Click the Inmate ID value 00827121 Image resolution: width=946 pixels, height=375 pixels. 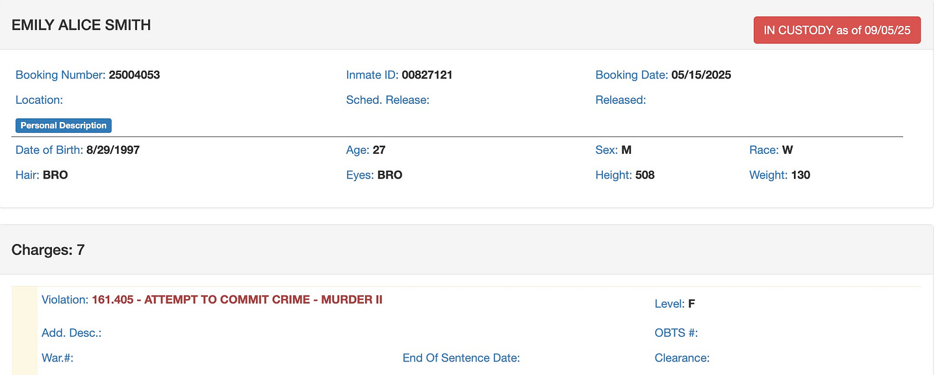click(427, 75)
